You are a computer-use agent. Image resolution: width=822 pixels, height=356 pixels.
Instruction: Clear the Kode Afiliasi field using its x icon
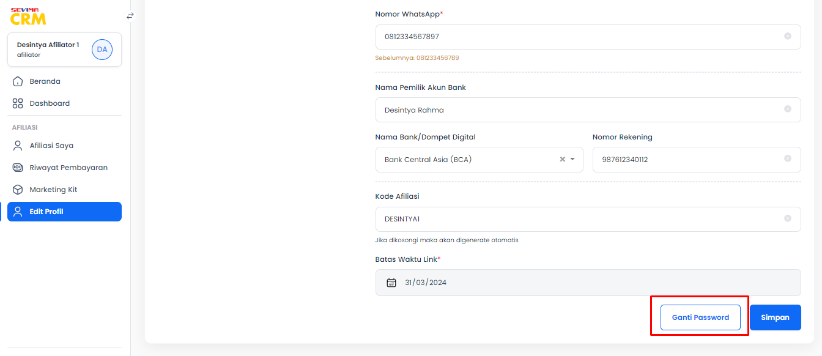pos(788,219)
